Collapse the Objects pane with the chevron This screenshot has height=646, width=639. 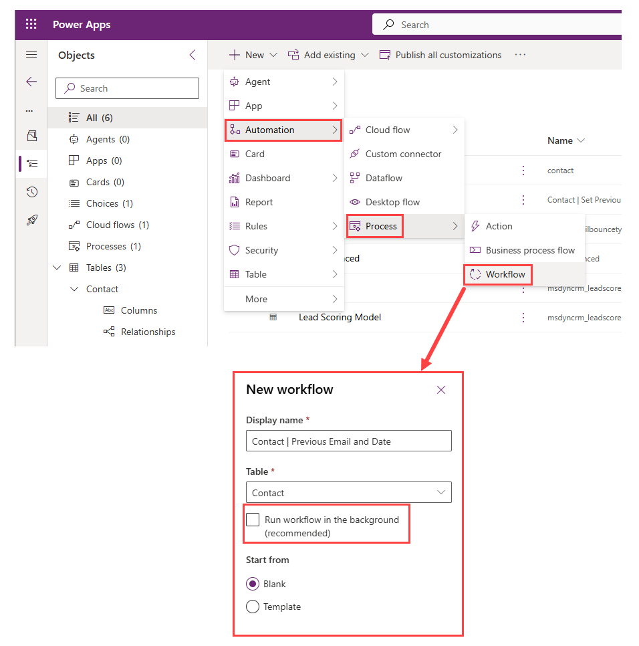click(x=193, y=56)
